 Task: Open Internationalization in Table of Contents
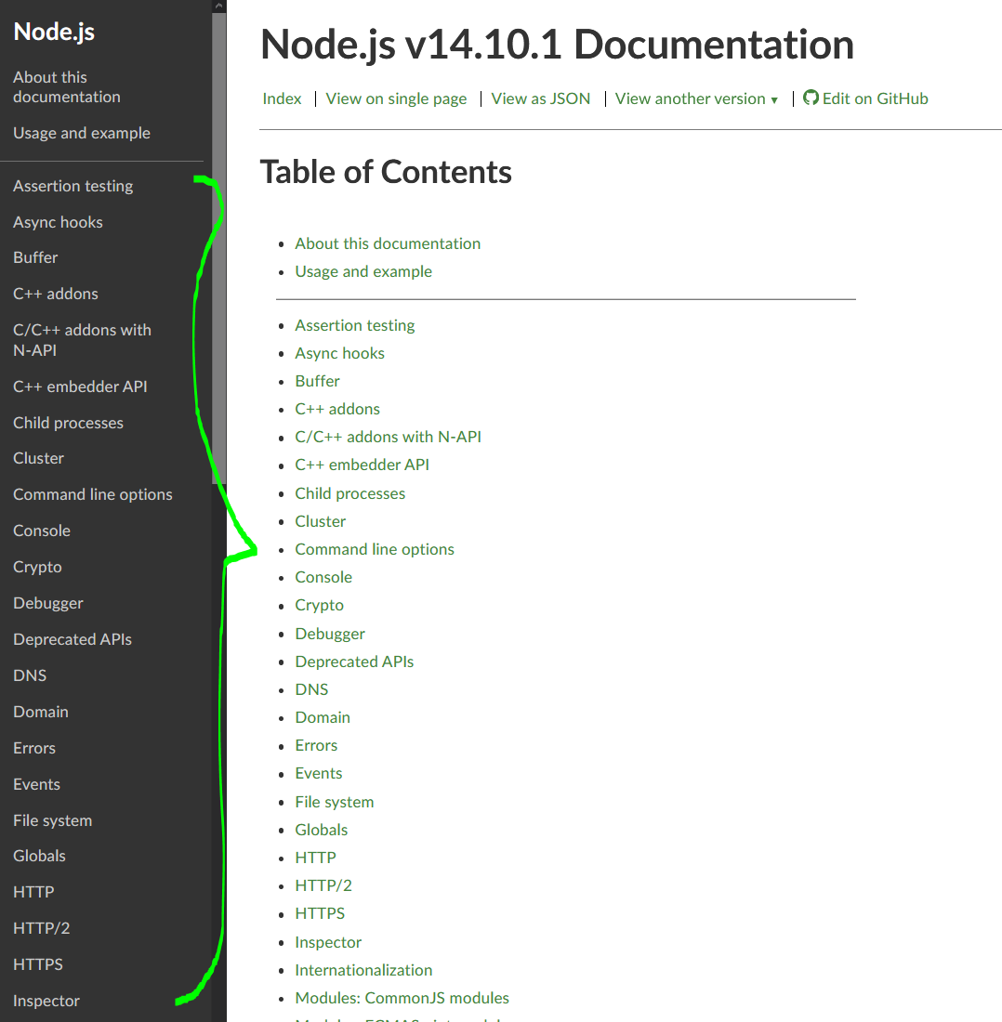point(363,970)
